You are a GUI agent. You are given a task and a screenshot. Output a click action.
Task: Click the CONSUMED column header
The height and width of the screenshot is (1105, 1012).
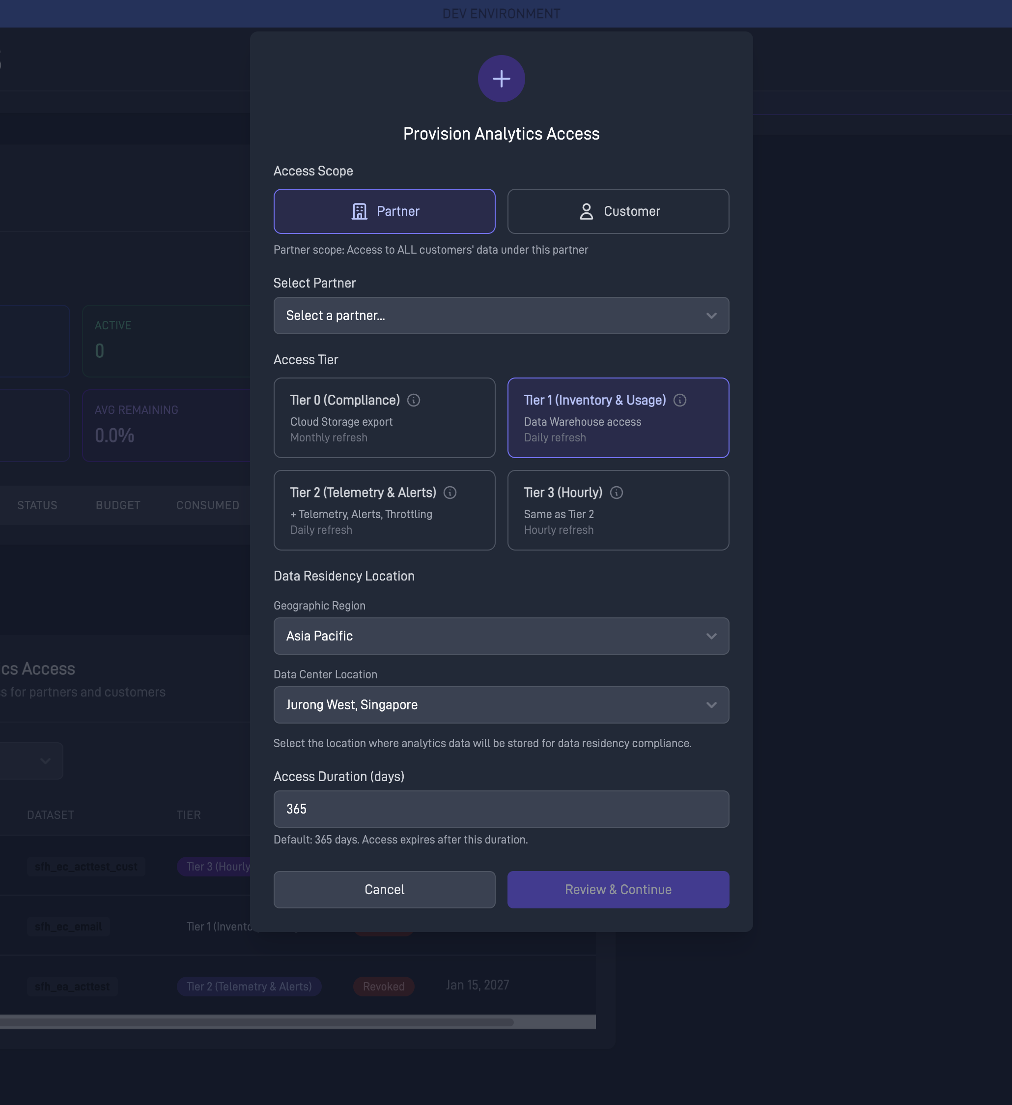208,505
